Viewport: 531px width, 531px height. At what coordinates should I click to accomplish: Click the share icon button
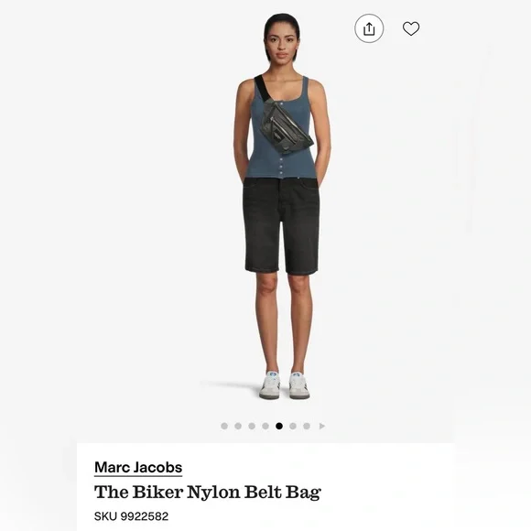pos(369,28)
